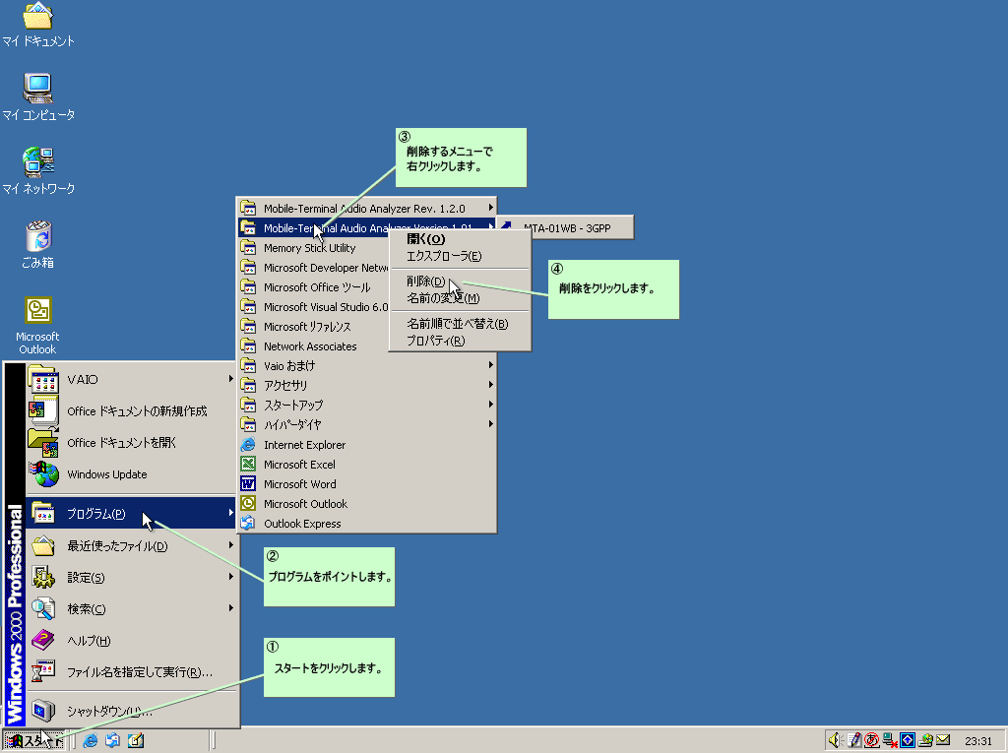Click the disc drive tray icon
Viewport: 1008px width, 753px height.
click(925, 741)
